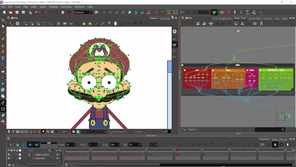Switch to the Node Library tab

point(279,140)
